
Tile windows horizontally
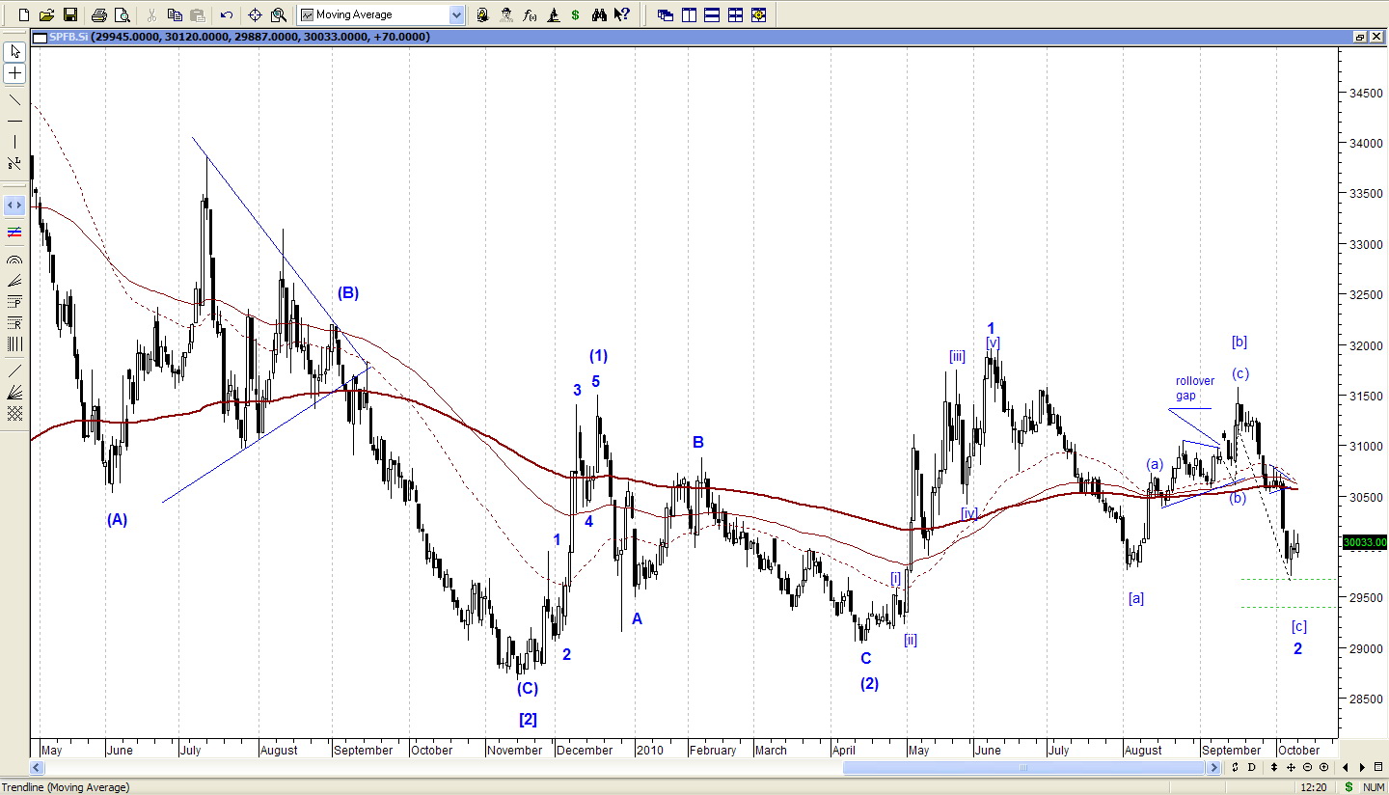[712, 14]
